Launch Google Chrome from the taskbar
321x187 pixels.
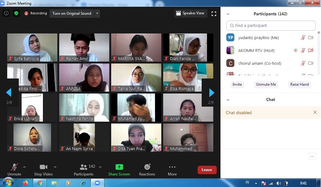(40, 183)
